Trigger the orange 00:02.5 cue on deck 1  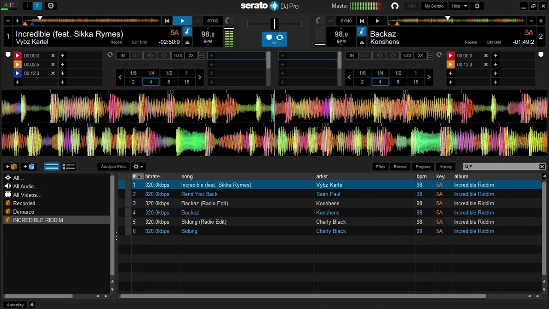[18, 64]
